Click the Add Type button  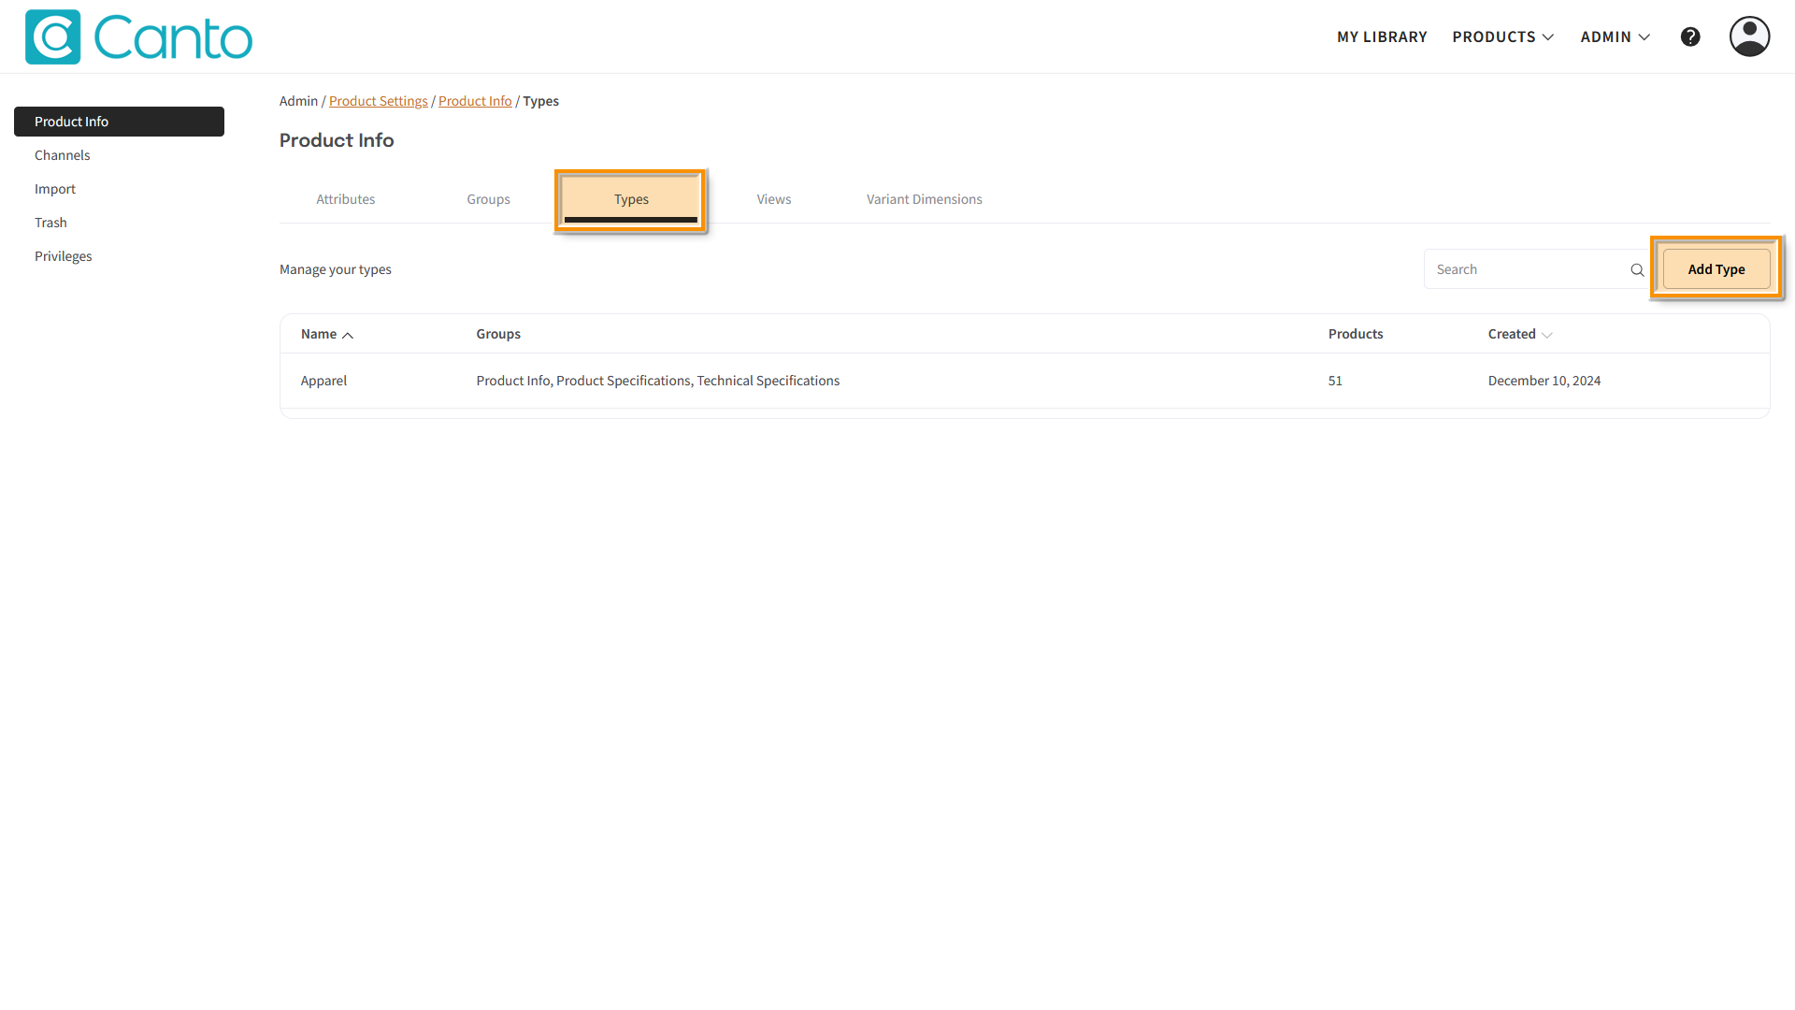[1716, 269]
